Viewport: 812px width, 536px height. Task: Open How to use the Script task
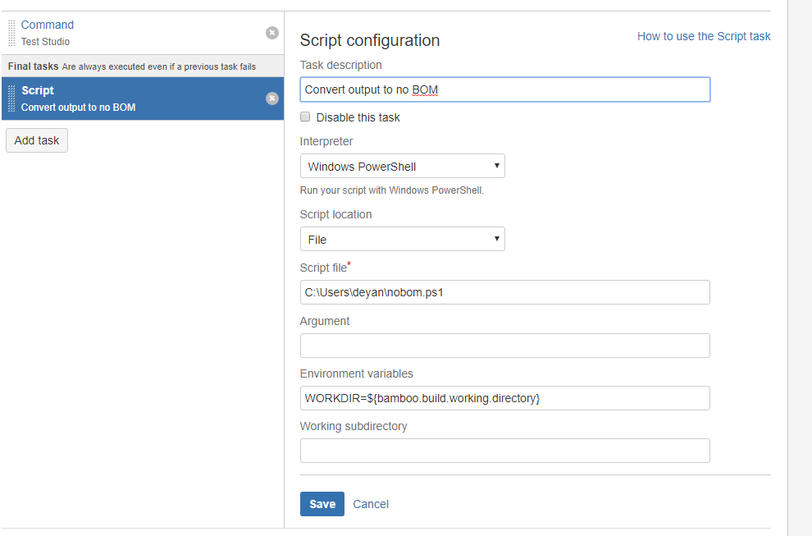tap(704, 36)
